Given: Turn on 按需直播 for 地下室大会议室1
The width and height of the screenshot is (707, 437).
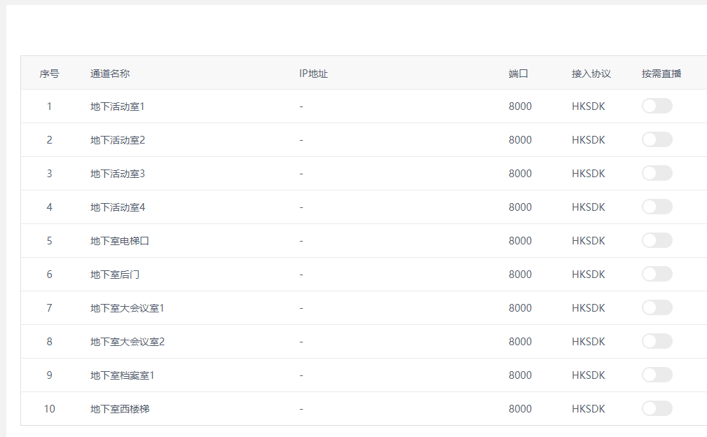Looking at the screenshot, I should (x=657, y=307).
